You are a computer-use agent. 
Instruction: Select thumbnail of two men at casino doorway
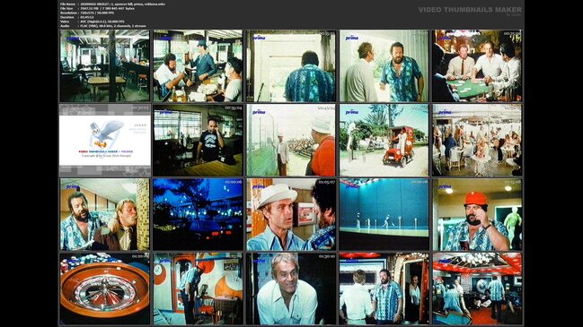point(384,288)
